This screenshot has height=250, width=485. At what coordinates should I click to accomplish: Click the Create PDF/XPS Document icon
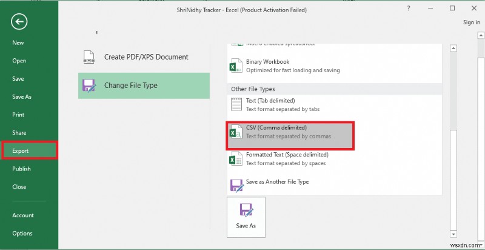[89, 57]
